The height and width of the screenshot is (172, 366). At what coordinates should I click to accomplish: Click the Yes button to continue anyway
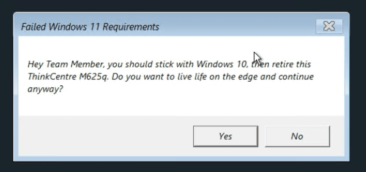[225, 136]
